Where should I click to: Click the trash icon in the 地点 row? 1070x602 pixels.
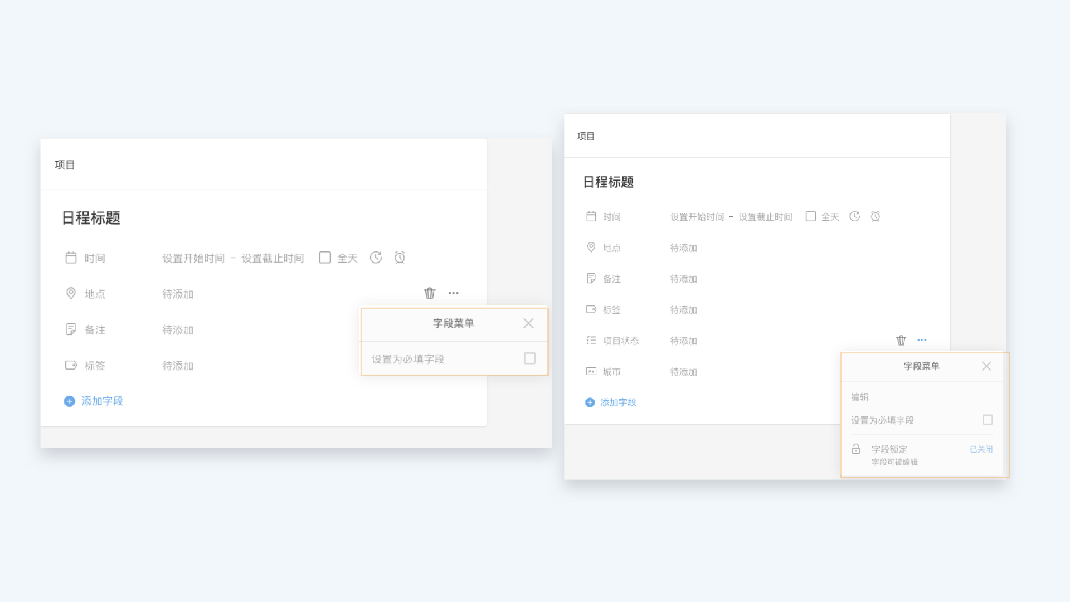(429, 293)
